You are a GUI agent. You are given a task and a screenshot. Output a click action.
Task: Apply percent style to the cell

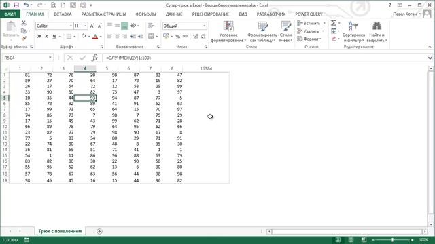(178, 36)
